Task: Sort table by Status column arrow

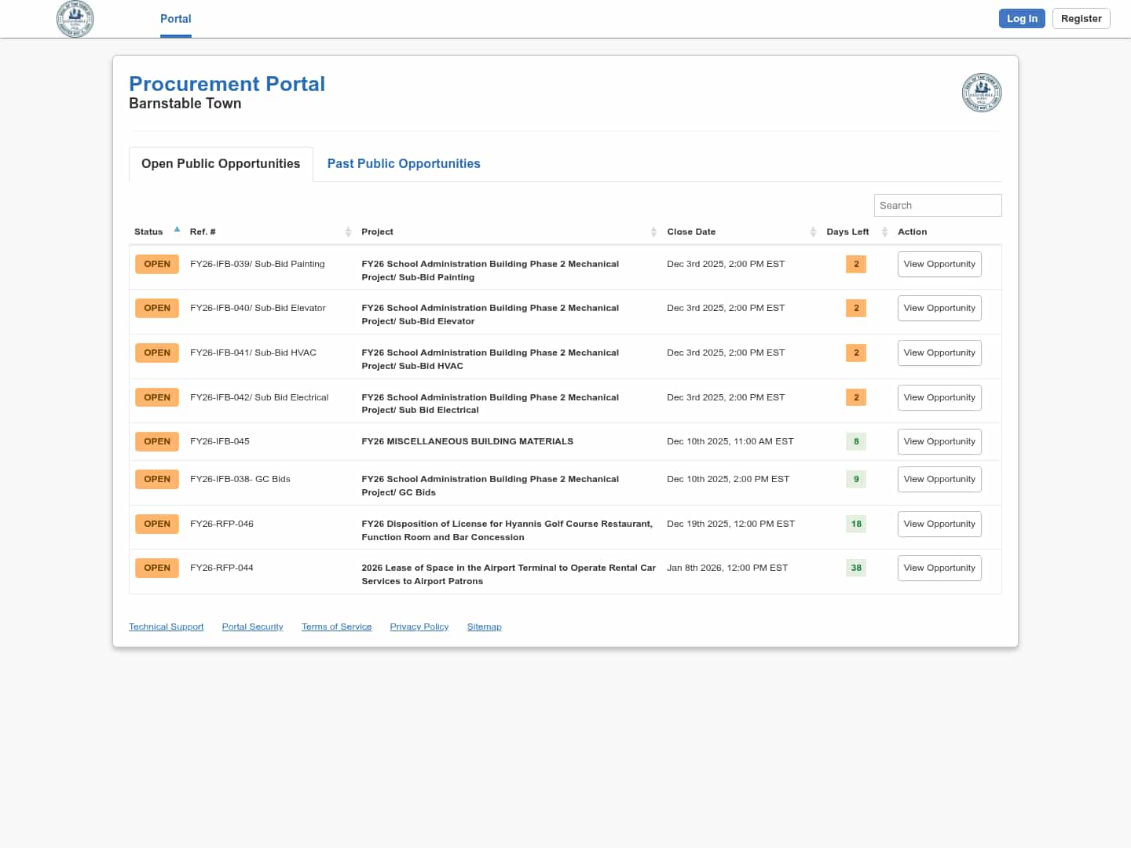Action: [177, 230]
